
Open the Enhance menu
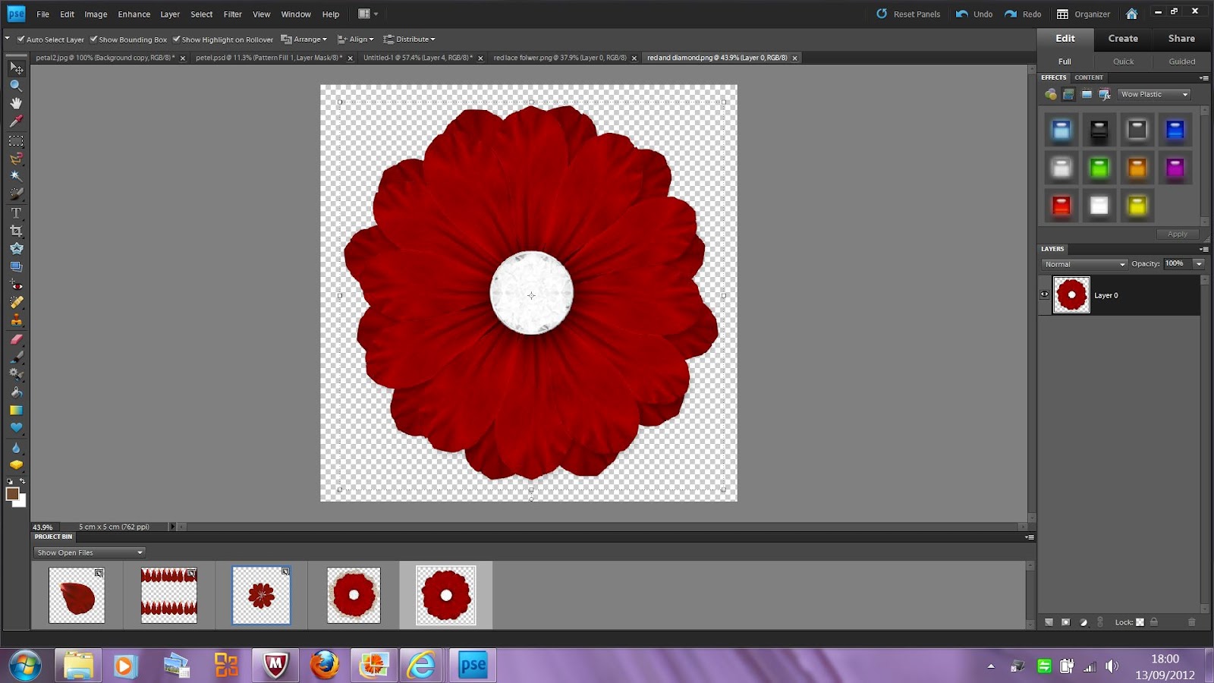click(134, 14)
